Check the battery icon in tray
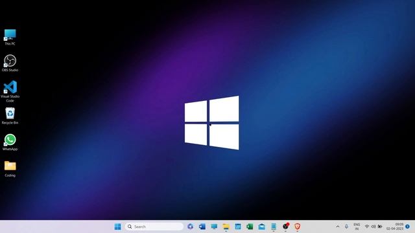The height and width of the screenshot is (233, 415). coord(380,227)
